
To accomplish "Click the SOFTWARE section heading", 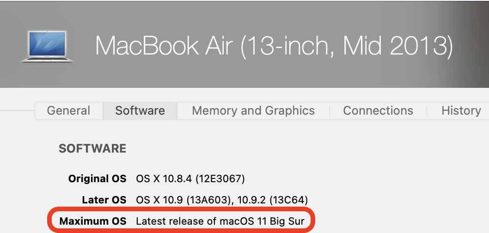I will coord(92,148).
